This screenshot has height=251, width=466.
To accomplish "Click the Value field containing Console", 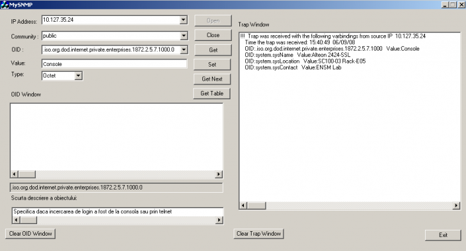I will (x=115, y=63).
